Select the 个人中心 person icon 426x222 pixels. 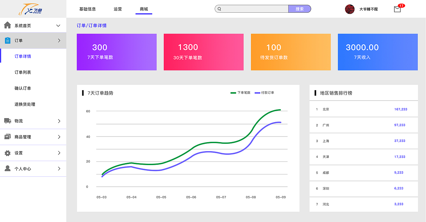pyautogui.click(x=7, y=169)
